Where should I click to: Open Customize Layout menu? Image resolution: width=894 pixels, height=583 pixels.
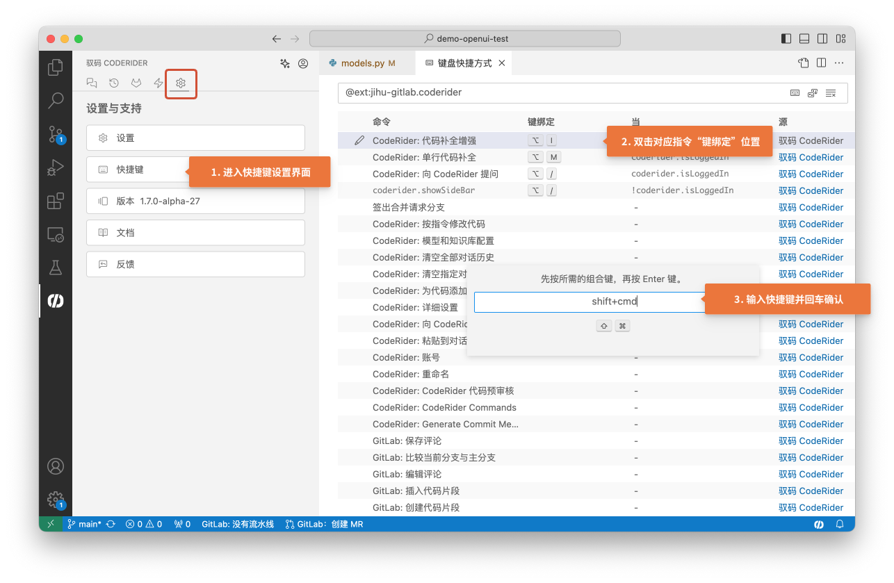(x=840, y=39)
